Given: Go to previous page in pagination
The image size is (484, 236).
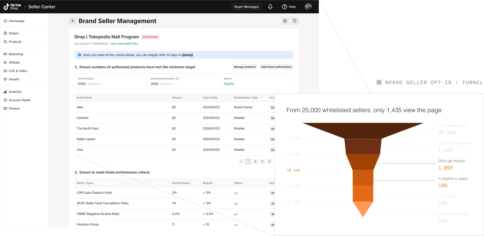Looking at the screenshot, I should click(x=241, y=162).
